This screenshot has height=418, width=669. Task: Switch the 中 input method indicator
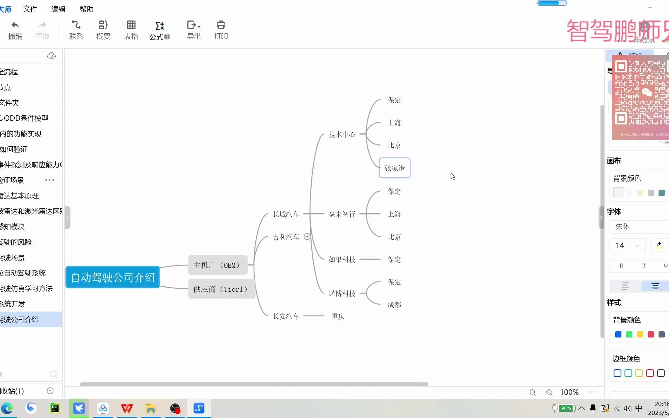point(639,408)
